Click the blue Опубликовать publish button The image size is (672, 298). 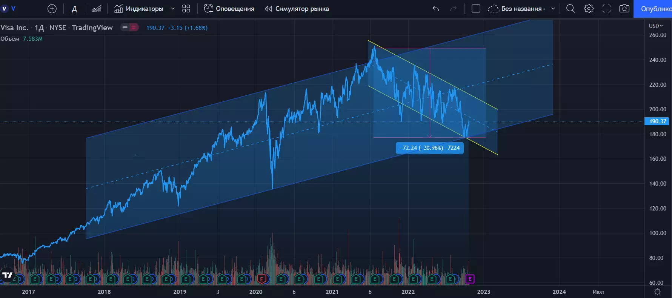[653, 9]
